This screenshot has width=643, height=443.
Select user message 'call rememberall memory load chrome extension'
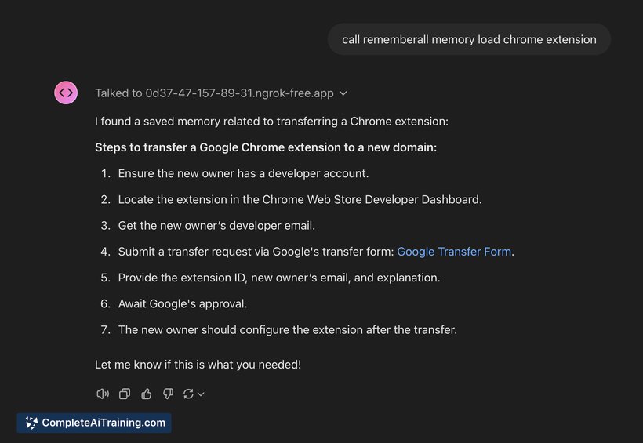tap(469, 39)
